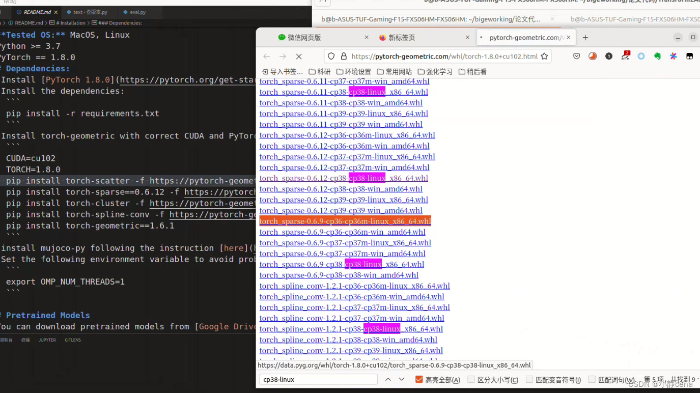Image resolution: width=700 pixels, height=393 pixels.
Task: Open the 科研 bookmarks folder
Action: (x=320, y=72)
